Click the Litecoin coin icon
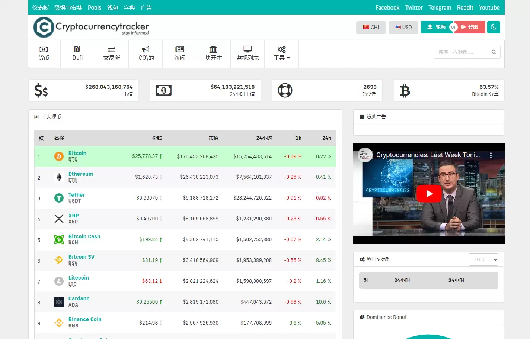530x339 pixels. 59,281
